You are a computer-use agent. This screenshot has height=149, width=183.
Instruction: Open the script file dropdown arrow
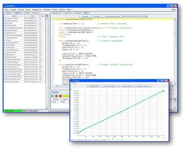[x=146, y=16]
